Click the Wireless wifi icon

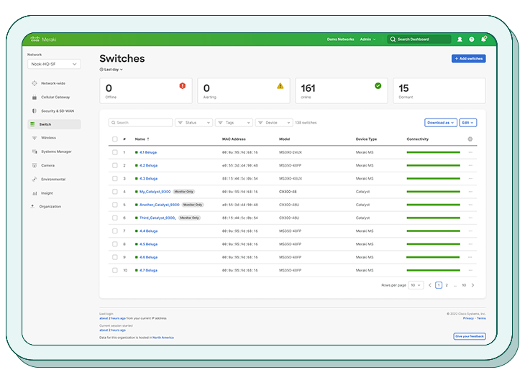click(34, 138)
